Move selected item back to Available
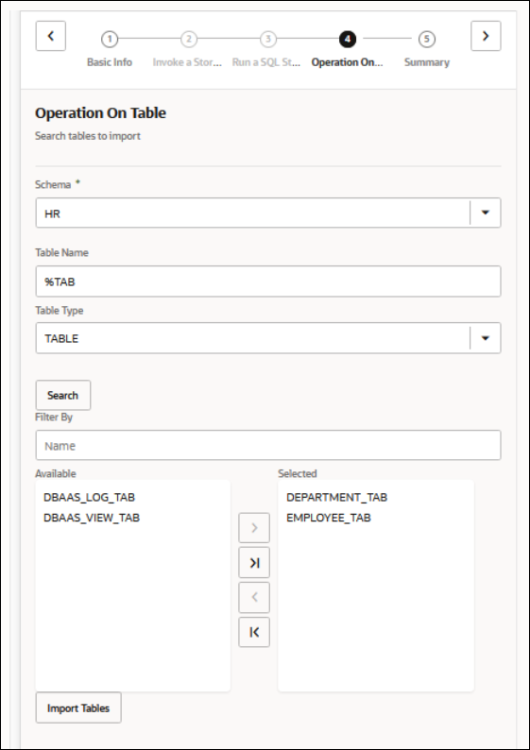Screen dimensions: 530x750 coord(254,597)
